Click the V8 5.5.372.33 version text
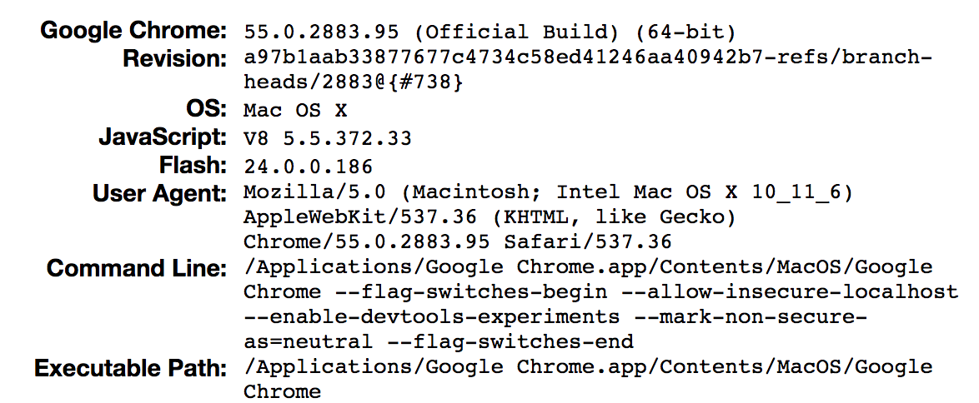 (x=328, y=138)
